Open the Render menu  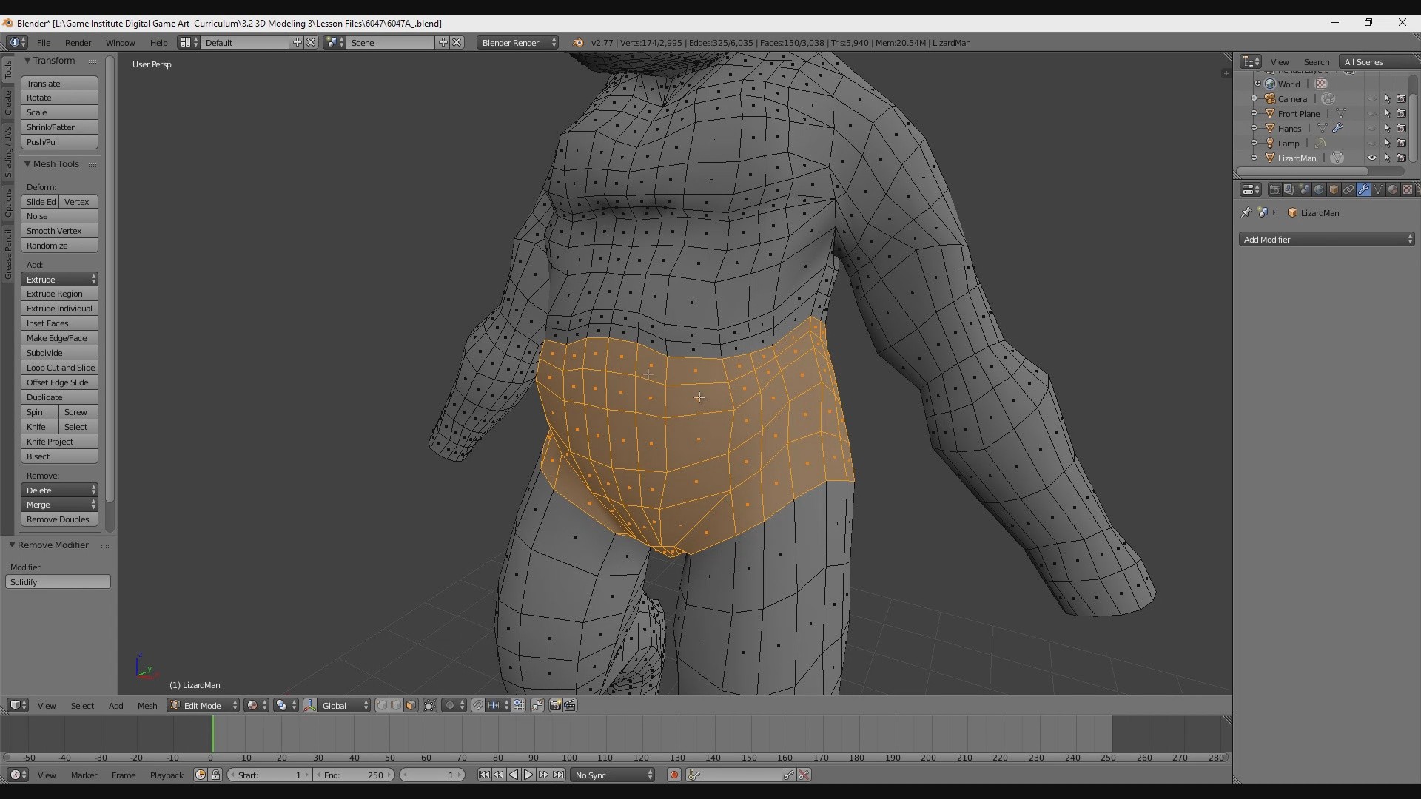click(x=78, y=42)
